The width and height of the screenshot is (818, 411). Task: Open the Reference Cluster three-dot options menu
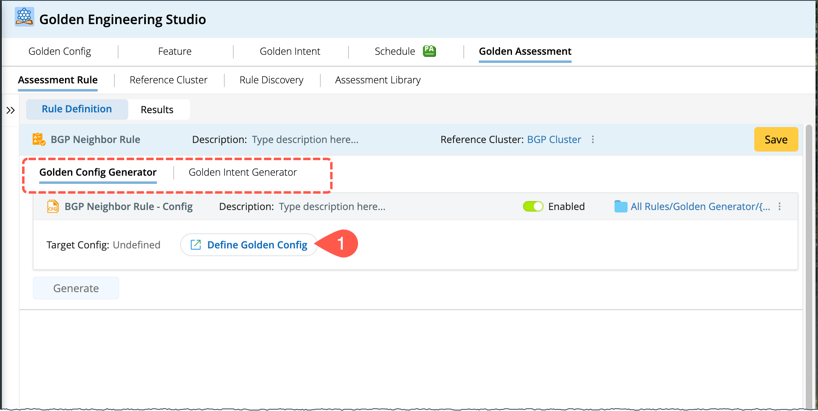coord(593,140)
